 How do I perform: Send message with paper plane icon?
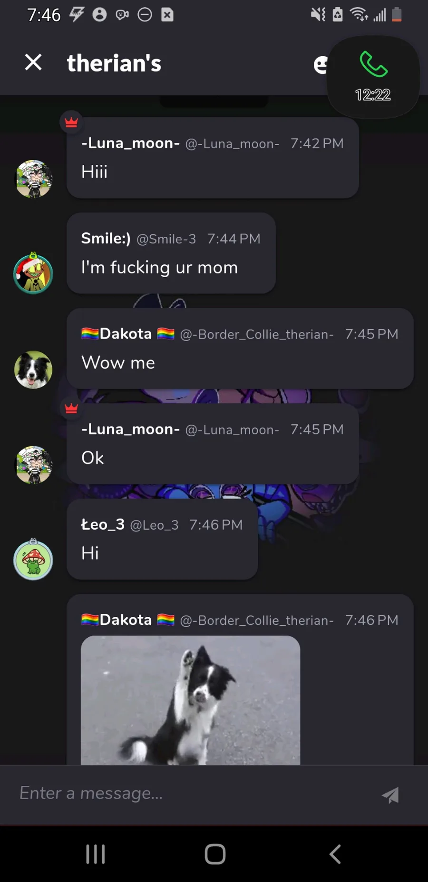point(390,795)
